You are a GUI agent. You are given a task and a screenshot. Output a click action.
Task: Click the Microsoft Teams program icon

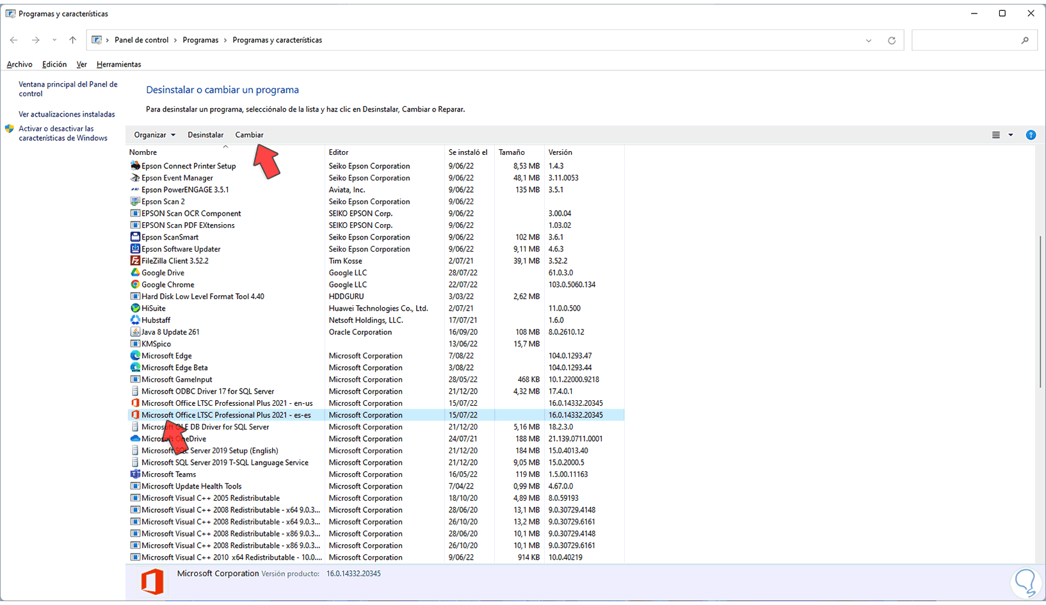[135, 474]
